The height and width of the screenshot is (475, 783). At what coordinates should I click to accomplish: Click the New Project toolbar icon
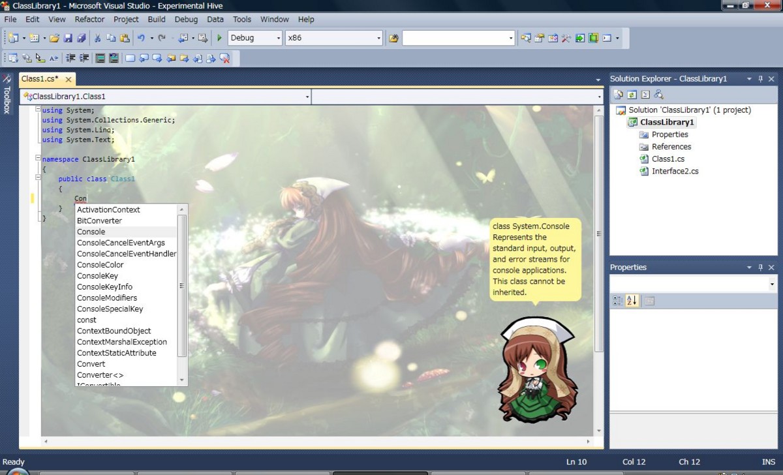click(13, 38)
